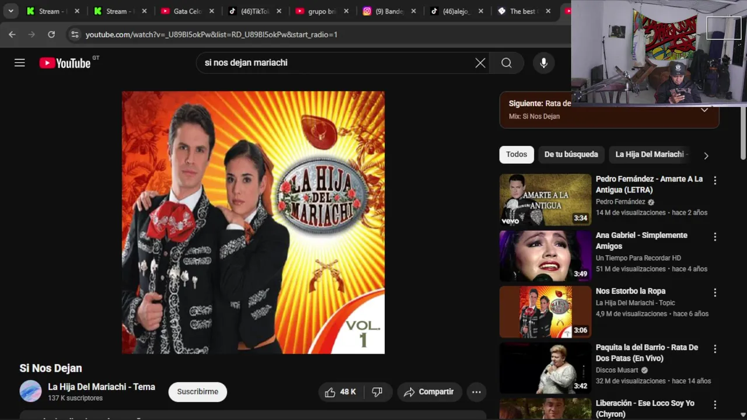This screenshot has width=747, height=420.
Task: Play the Nos Estorbo la Ropa thumbnail
Action: point(545,311)
